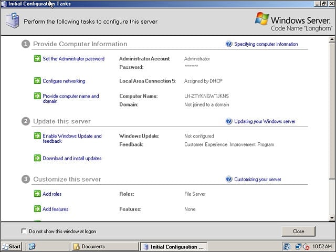Open Updating your Windows server help link

265,121
